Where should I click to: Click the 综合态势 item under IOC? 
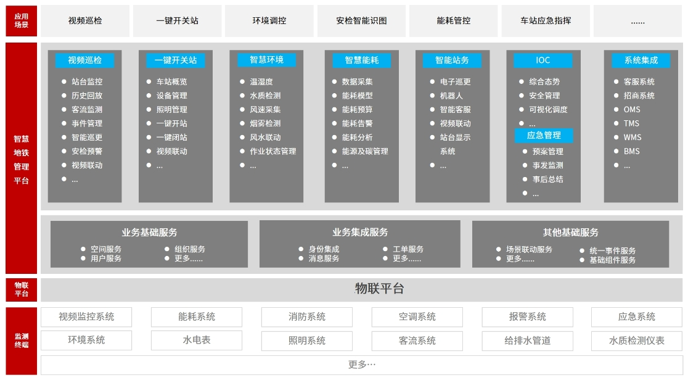click(544, 81)
